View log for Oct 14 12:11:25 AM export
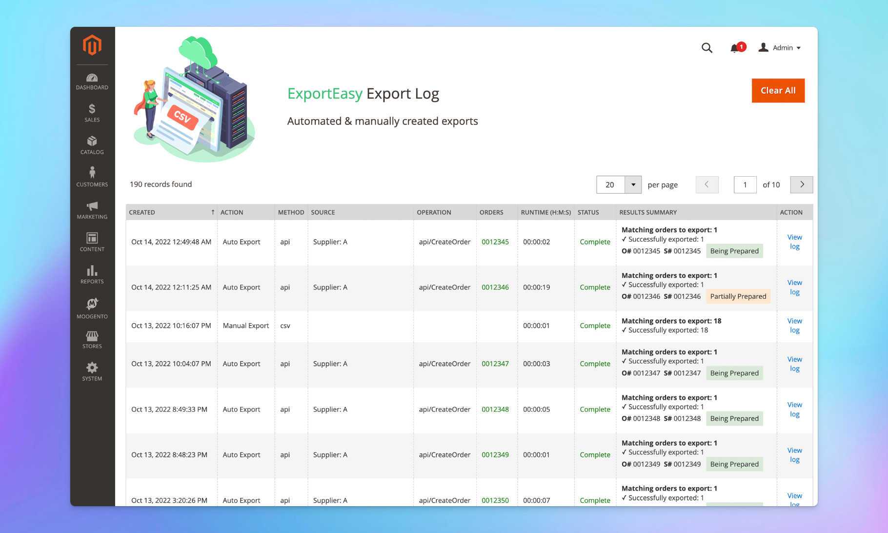The image size is (888, 533). click(795, 287)
